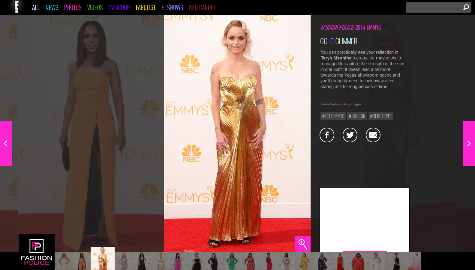Share the photo on Twitter

coord(350,135)
